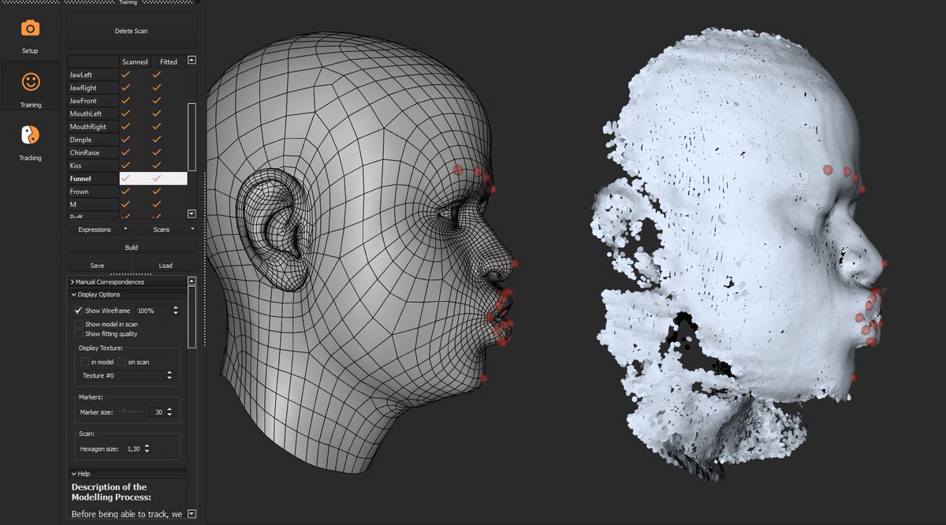Select the Dimple expression row
The height and width of the screenshot is (525, 946).
pos(127,140)
